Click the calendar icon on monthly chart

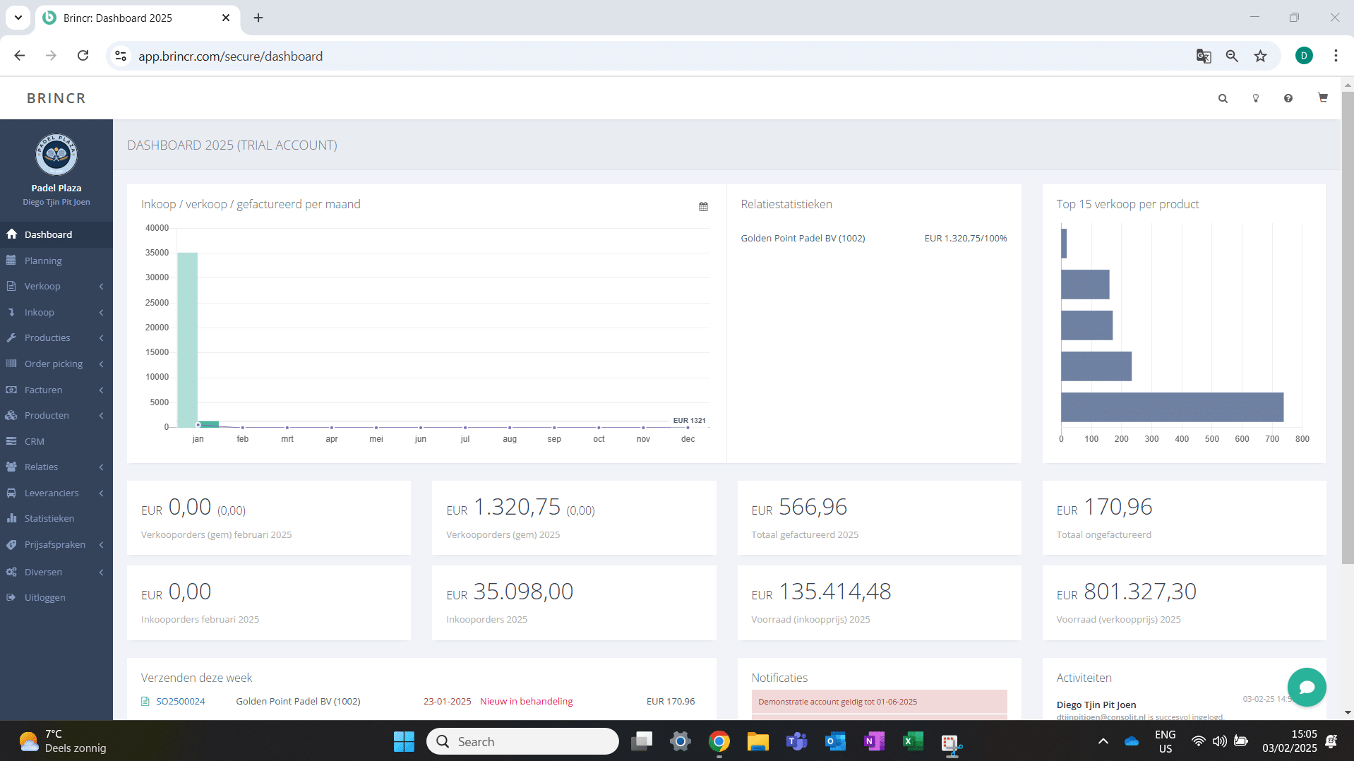703,207
